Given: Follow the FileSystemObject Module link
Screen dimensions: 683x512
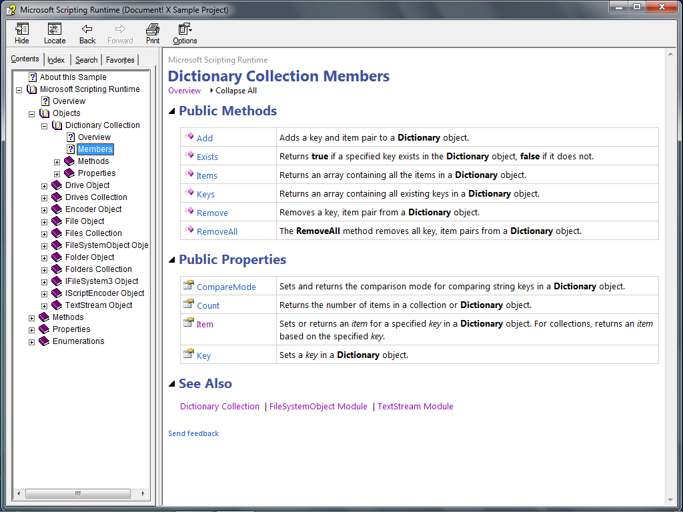Looking at the screenshot, I should pyautogui.click(x=318, y=406).
